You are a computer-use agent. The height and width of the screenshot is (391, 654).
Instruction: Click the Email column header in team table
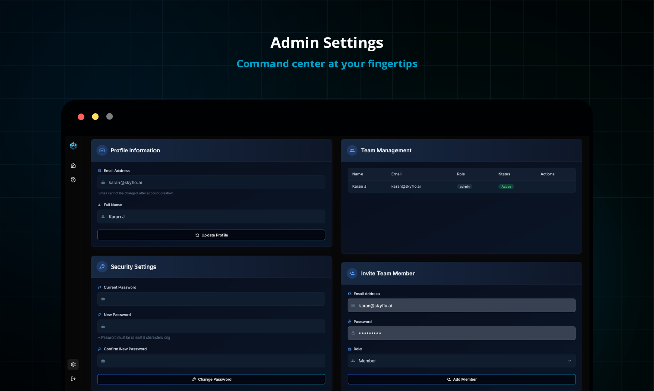click(x=396, y=174)
